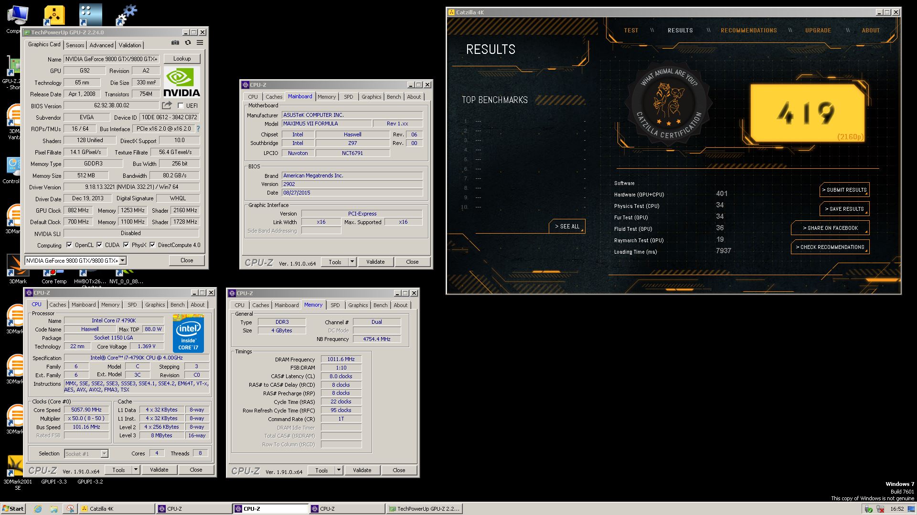Toggle the UEFI checkbox in GPU-Z
Screen dimensions: 917x515
coord(181,106)
